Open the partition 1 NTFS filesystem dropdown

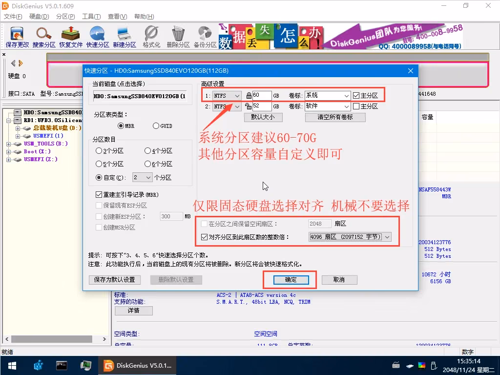(227, 95)
